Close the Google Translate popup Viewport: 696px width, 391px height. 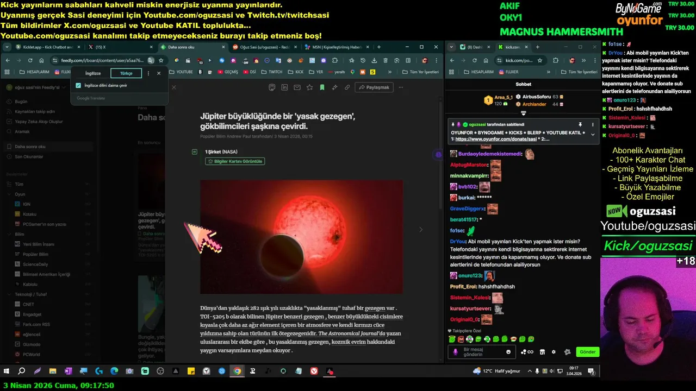(x=159, y=73)
